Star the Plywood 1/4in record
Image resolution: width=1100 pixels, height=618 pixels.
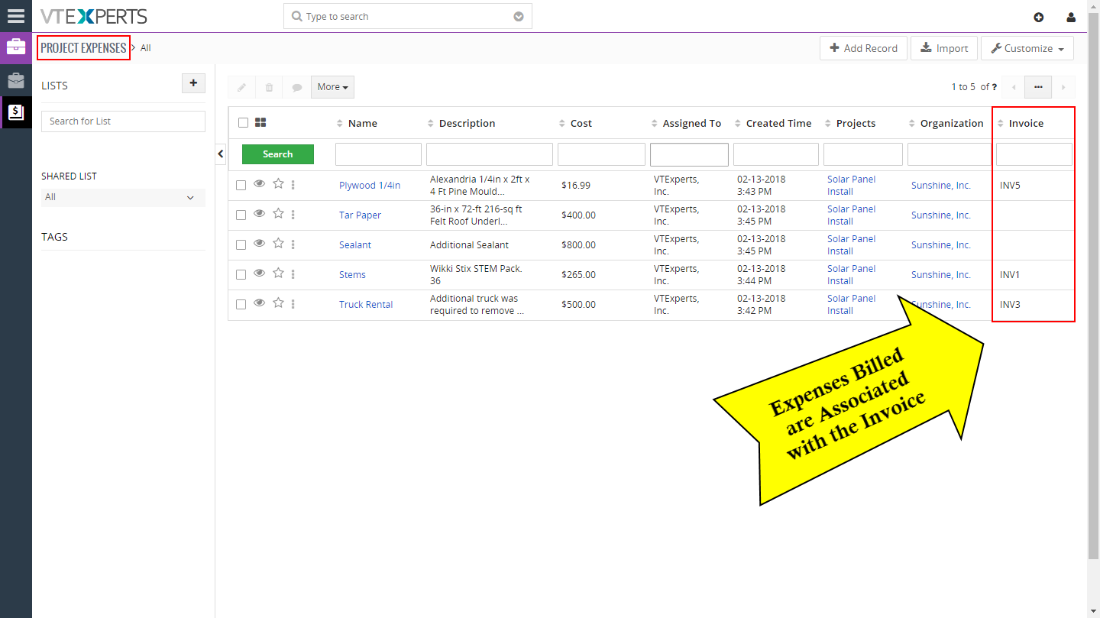pos(278,183)
